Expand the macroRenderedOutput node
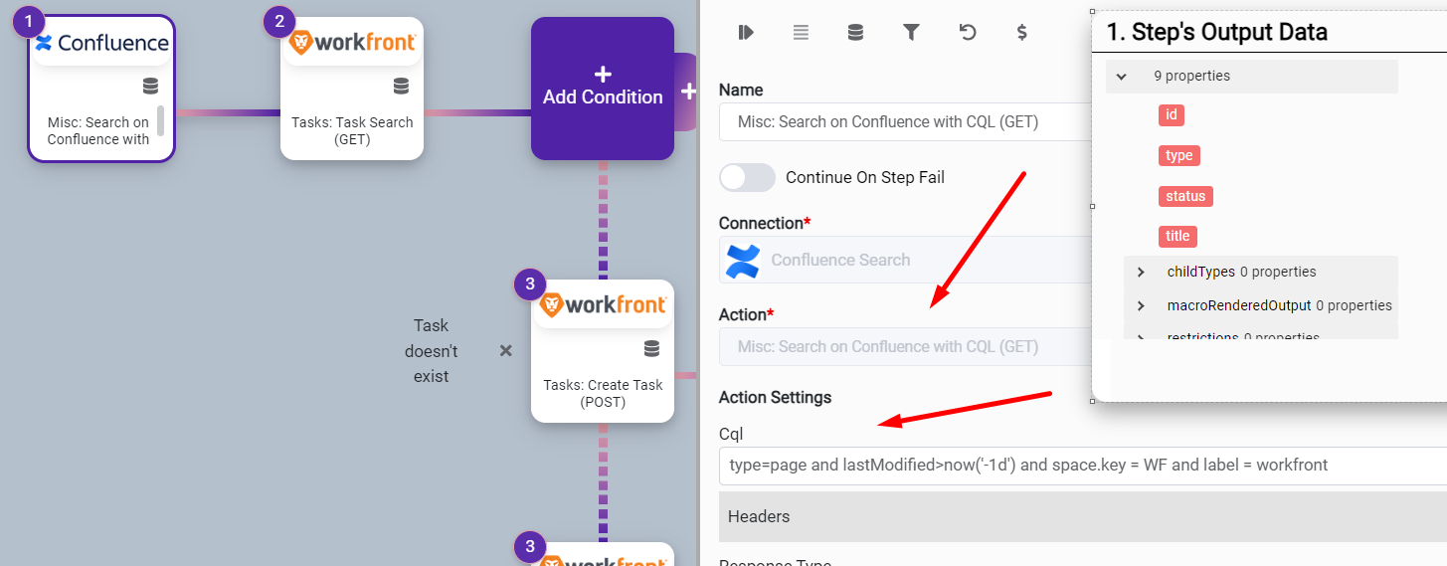 pos(1142,305)
